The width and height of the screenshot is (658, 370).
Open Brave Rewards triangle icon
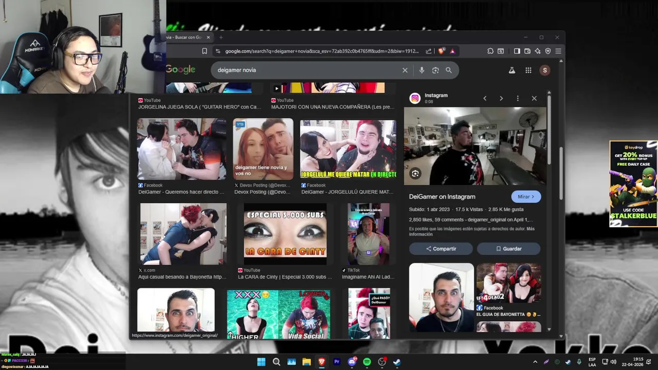click(452, 51)
